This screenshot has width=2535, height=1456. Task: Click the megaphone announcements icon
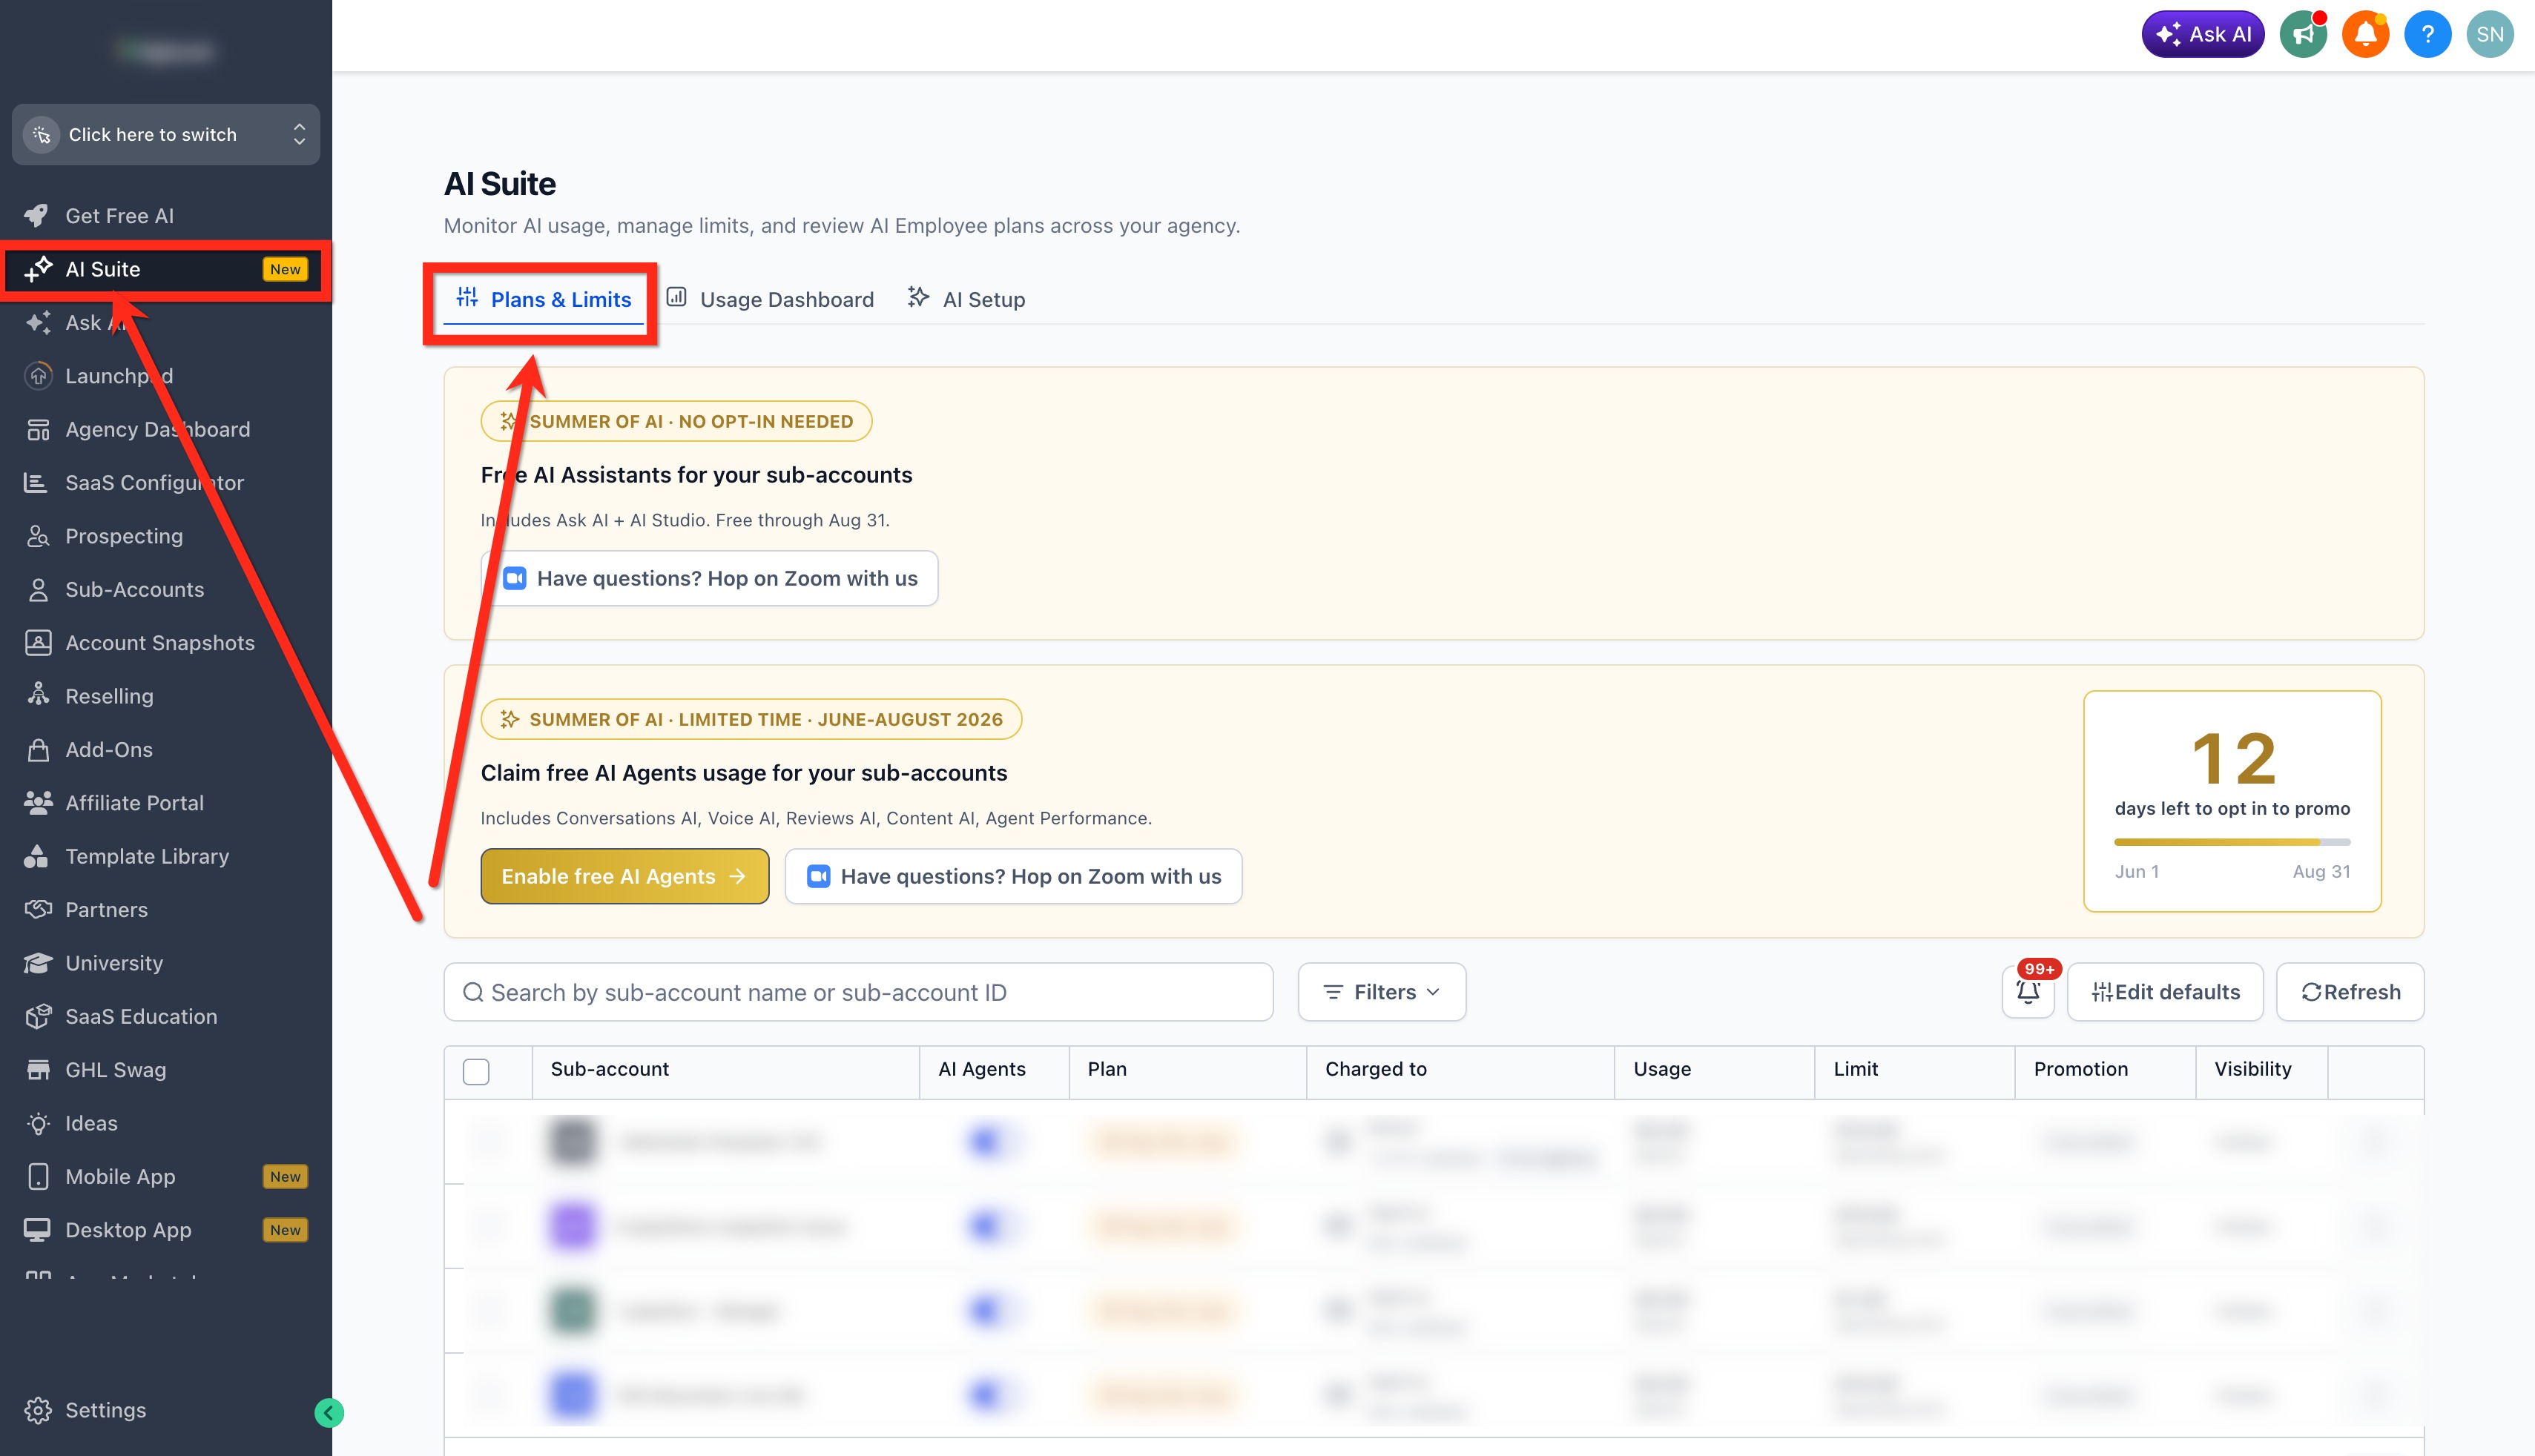click(x=2303, y=35)
